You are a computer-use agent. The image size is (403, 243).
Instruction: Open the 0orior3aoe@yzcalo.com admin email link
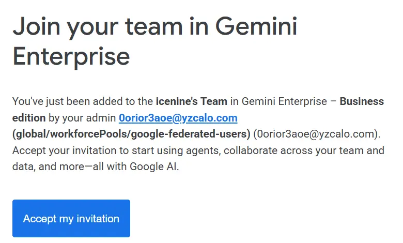pos(178,118)
